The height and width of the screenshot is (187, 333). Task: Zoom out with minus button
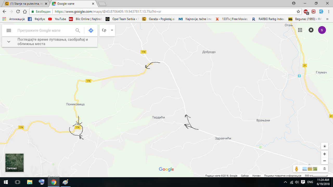tap(324, 161)
